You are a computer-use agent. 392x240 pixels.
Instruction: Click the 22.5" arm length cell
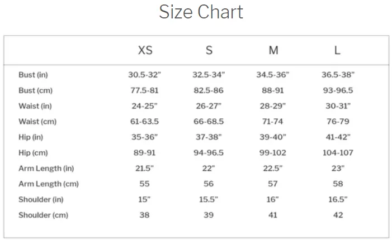pos(273,169)
